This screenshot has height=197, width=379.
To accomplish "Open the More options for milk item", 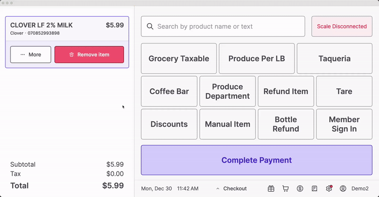I will click(x=31, y=54).
